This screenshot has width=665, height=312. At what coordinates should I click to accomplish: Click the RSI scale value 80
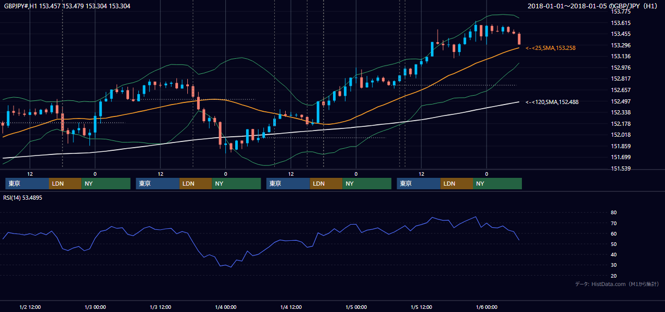point(614,213)
